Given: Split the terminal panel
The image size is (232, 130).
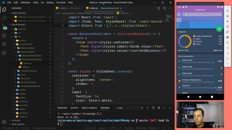Looking at the screenshot, I should (153, 108).
